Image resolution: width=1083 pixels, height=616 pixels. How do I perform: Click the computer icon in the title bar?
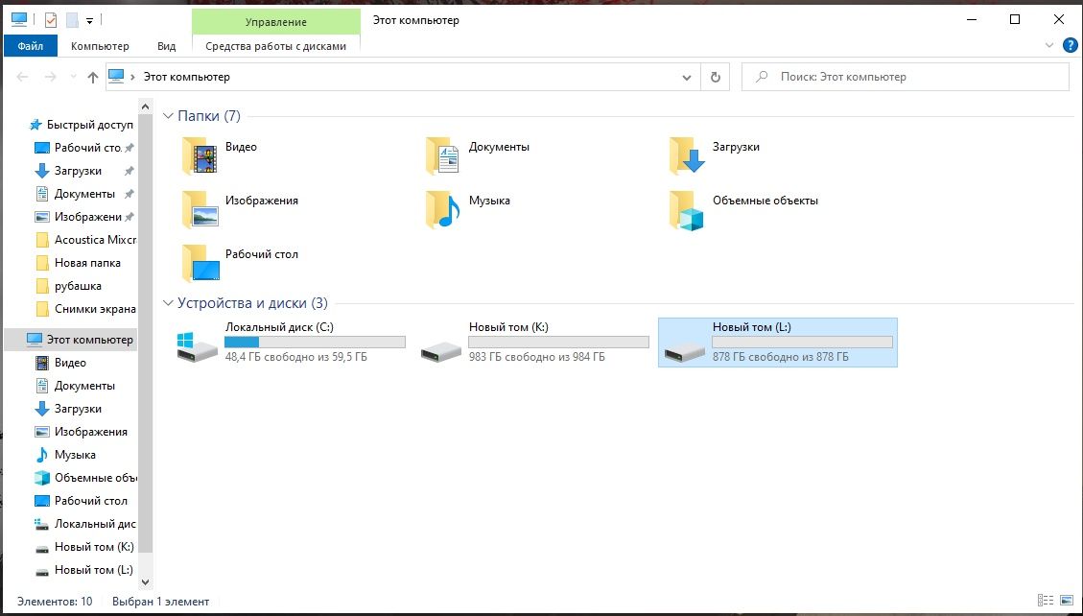click(x=19, y=20)
